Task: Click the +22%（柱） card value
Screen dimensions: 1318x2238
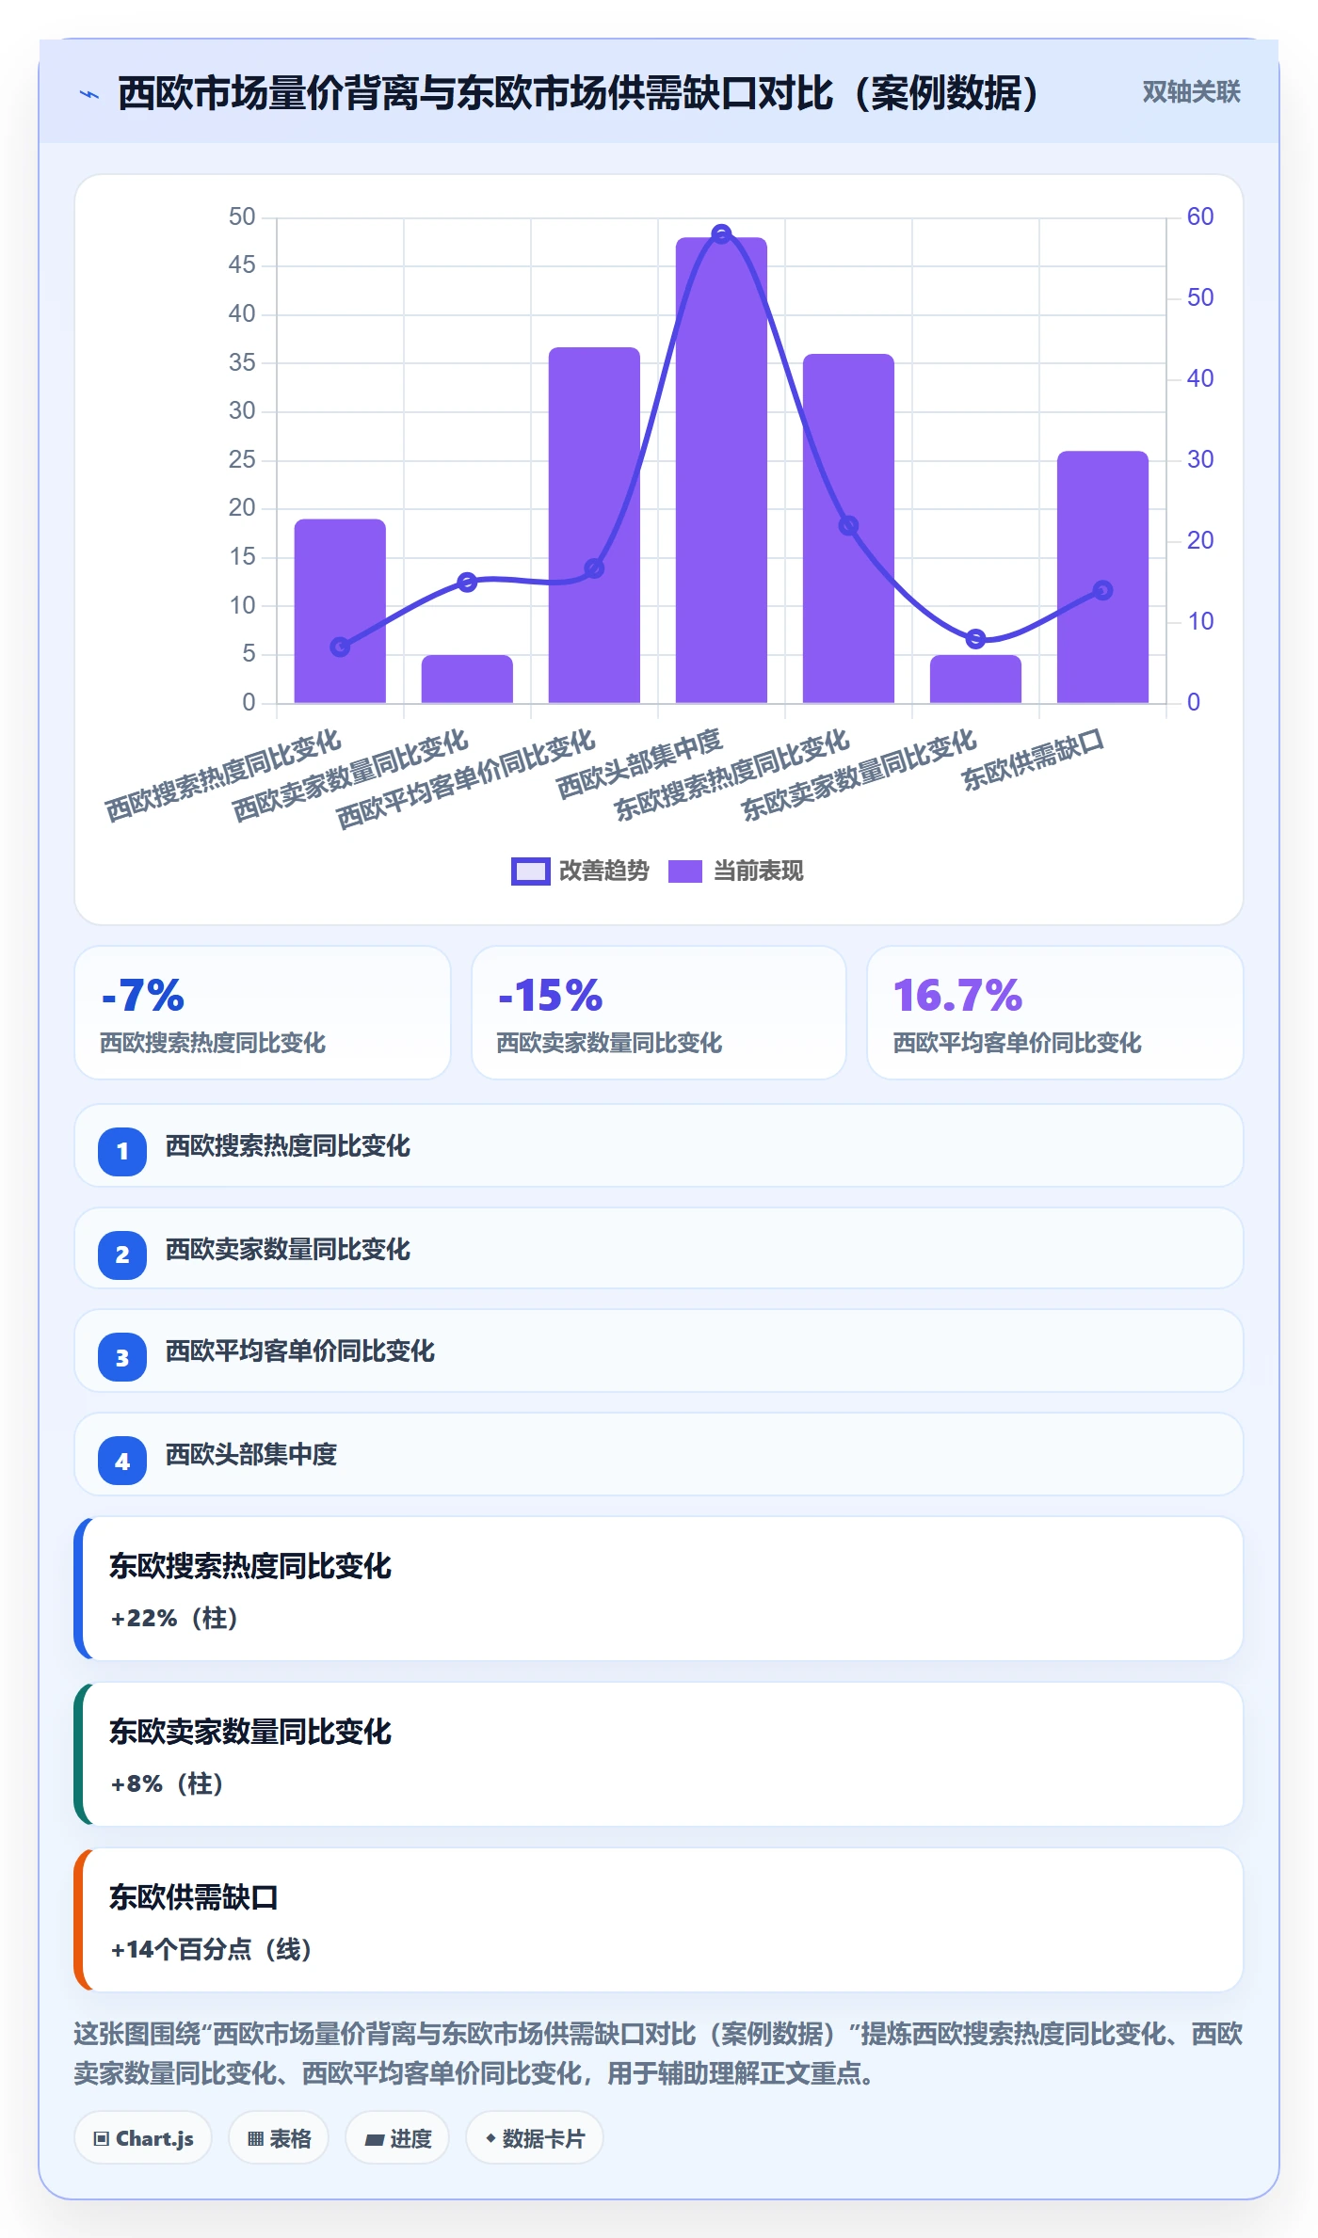Action: pyautogui.click(x=174, y=1619)
